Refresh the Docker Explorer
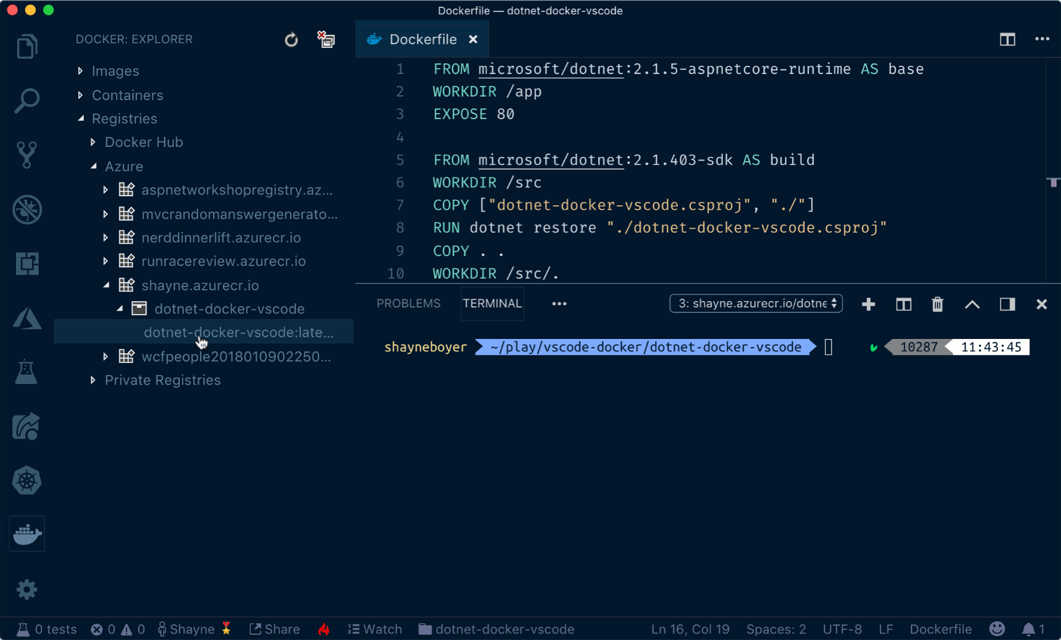 click(291, 39)
